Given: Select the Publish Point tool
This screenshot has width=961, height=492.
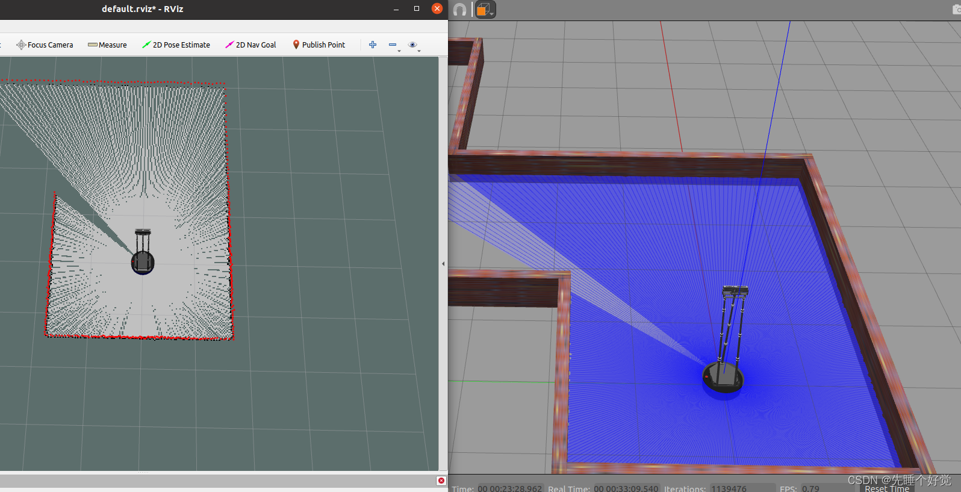Looking at the screenshot, I should pos(319,45).
